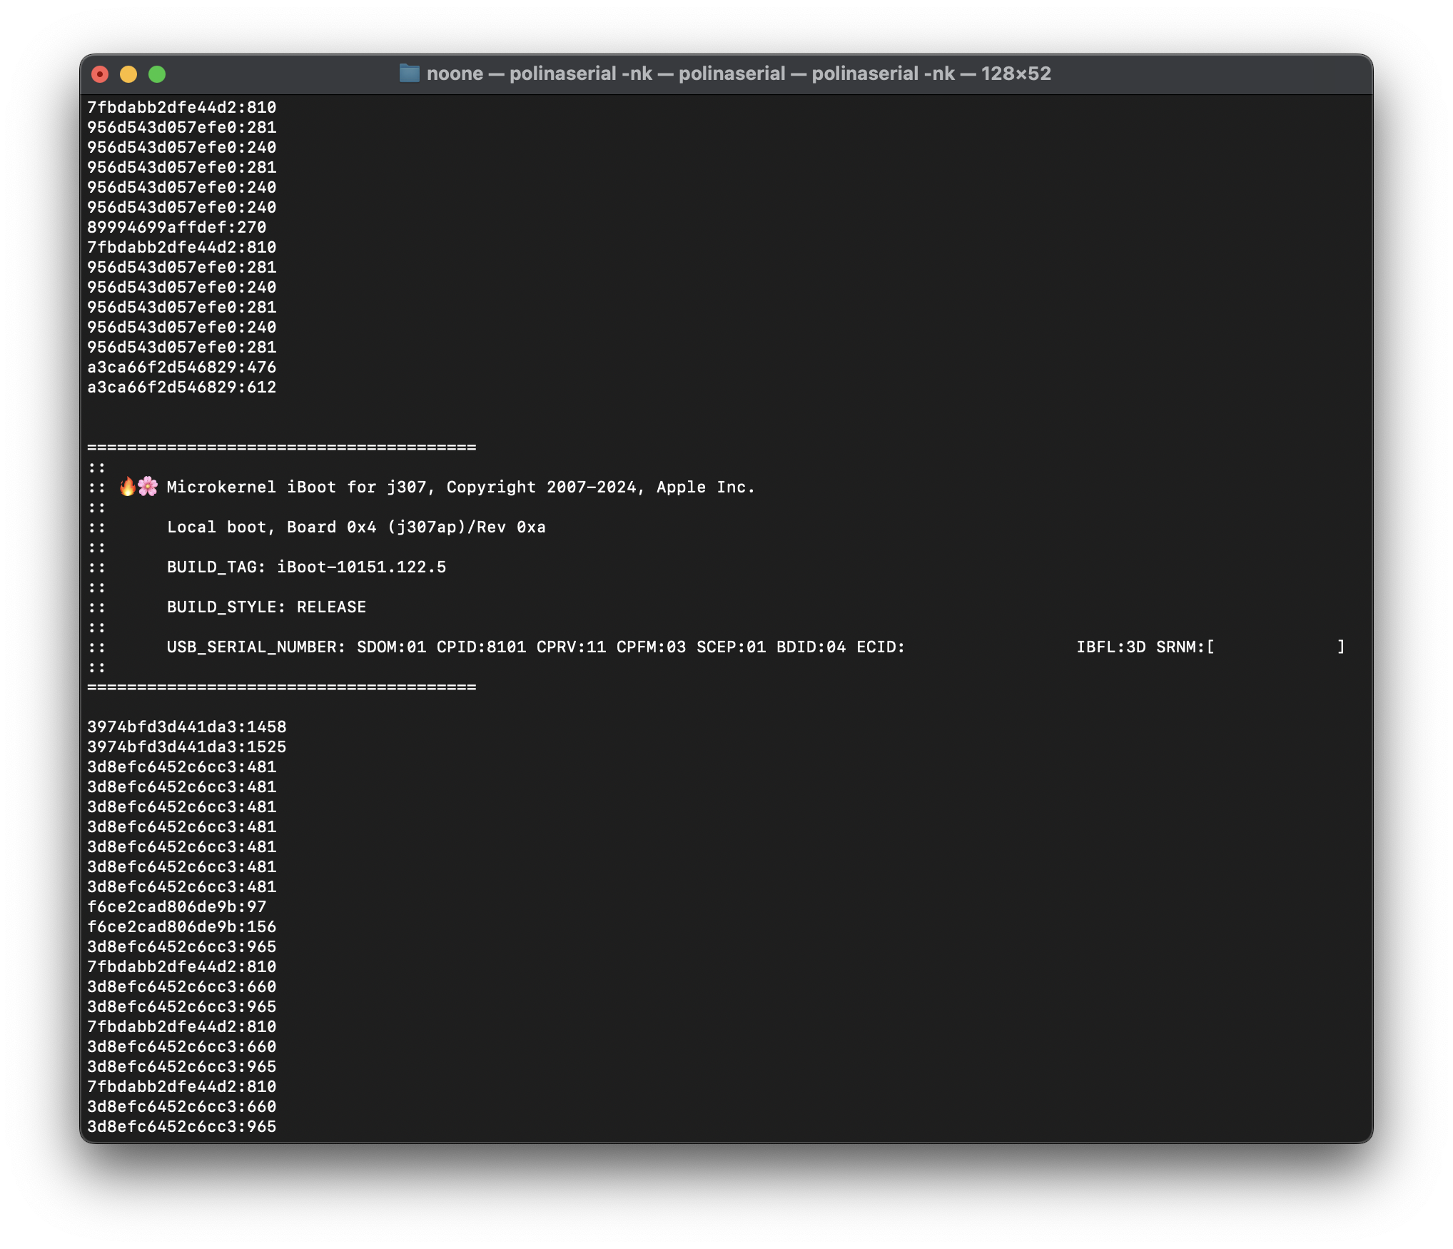Zoom the terminal using green button
Screen dimensions: 1453x1249
(157, 74)
